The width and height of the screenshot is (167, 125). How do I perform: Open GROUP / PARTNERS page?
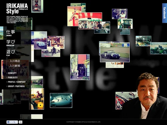(x=16, y=86)
